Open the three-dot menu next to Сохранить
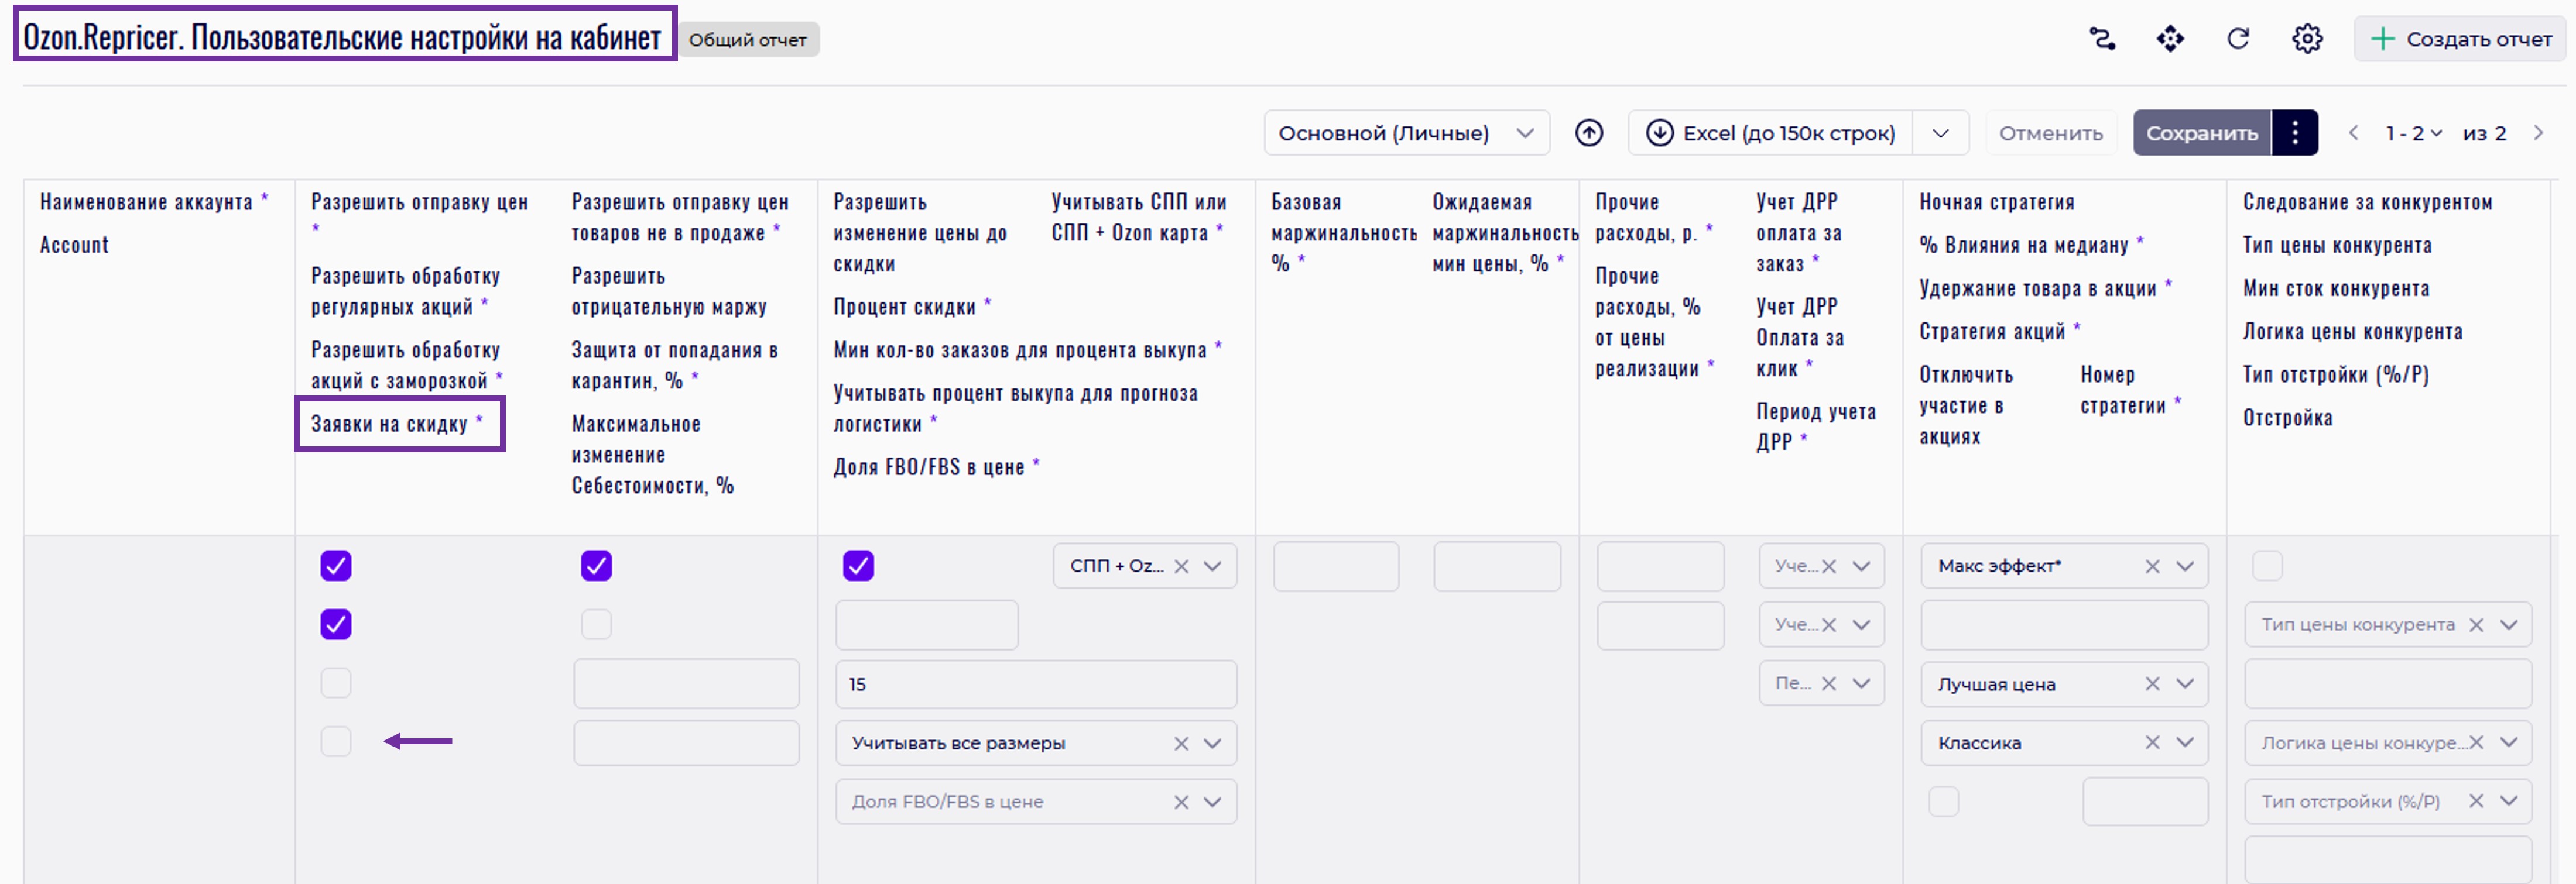 click(x=2295, y=133)
